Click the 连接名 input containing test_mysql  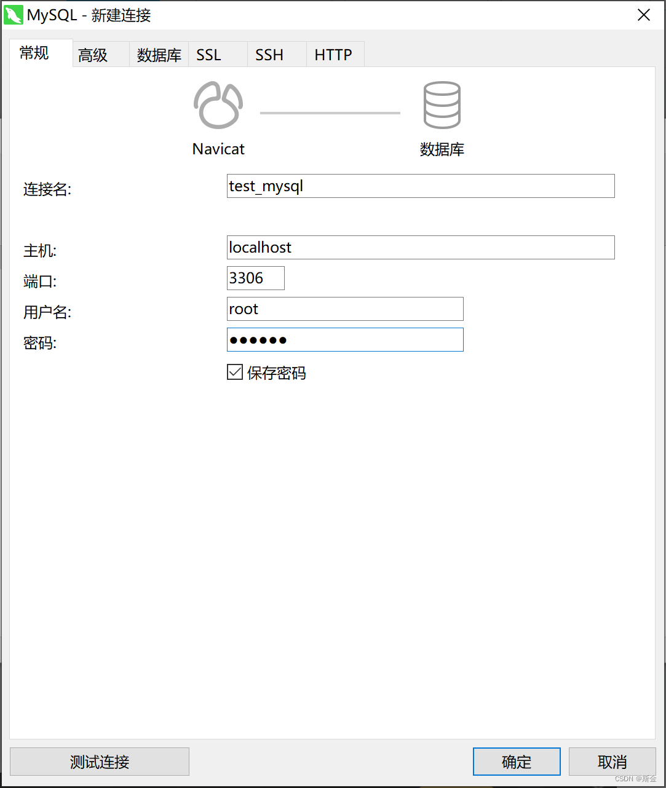420,186
